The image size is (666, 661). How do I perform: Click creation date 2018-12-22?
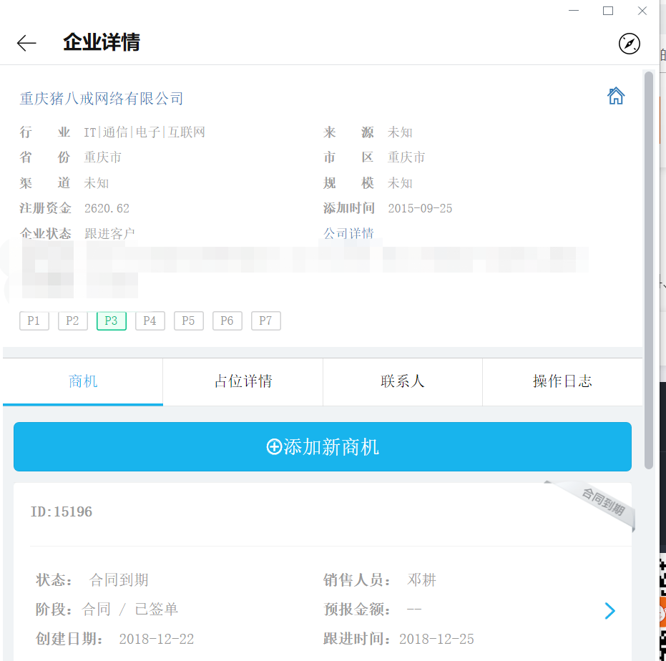click(x=156, y=639)
